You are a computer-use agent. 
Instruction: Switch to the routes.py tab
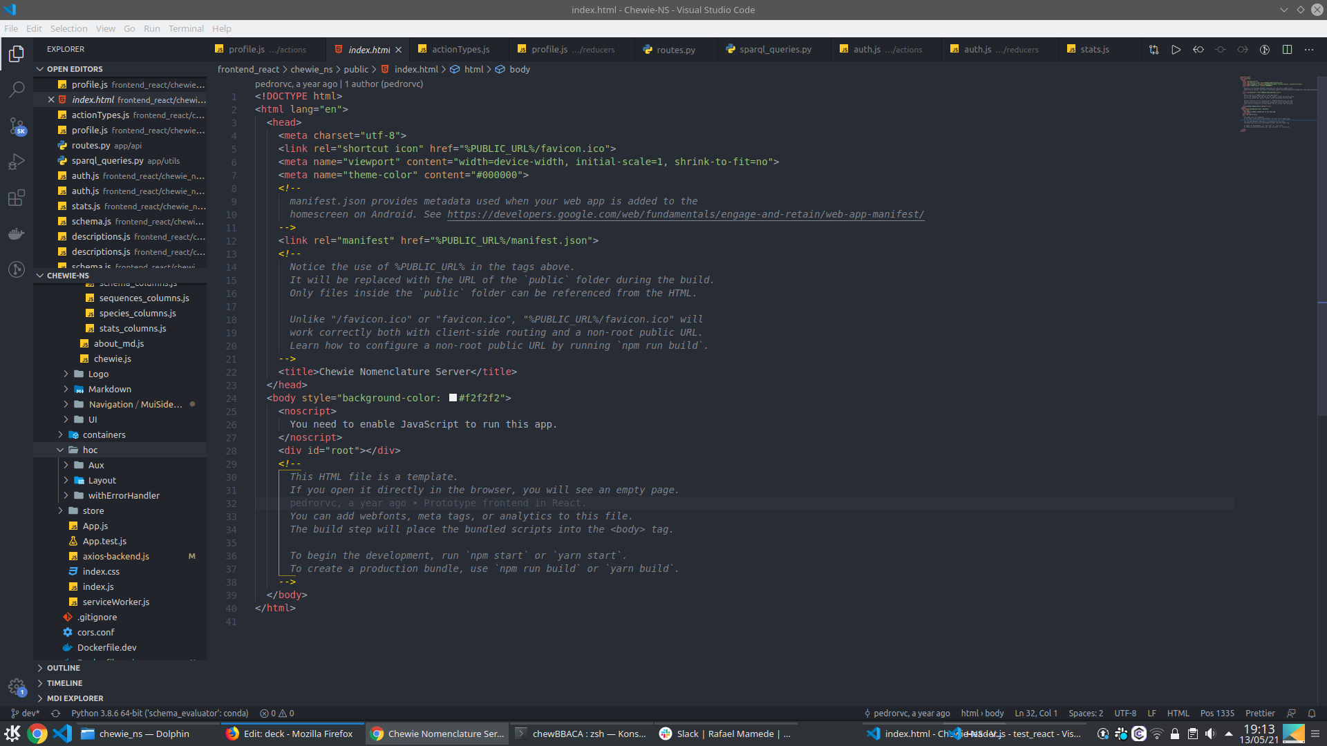coord(675,50)
